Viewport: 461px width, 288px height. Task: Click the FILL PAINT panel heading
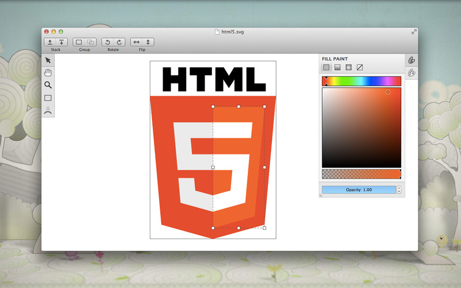coord(335,59)
